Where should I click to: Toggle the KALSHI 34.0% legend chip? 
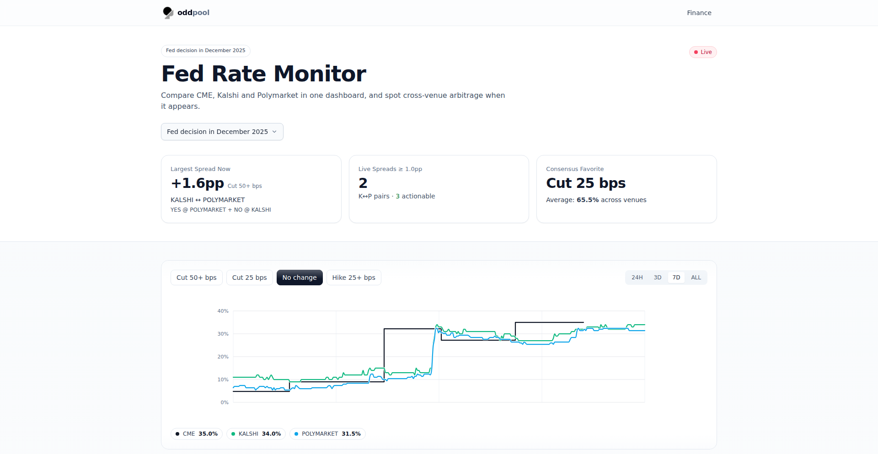point(256,434)
